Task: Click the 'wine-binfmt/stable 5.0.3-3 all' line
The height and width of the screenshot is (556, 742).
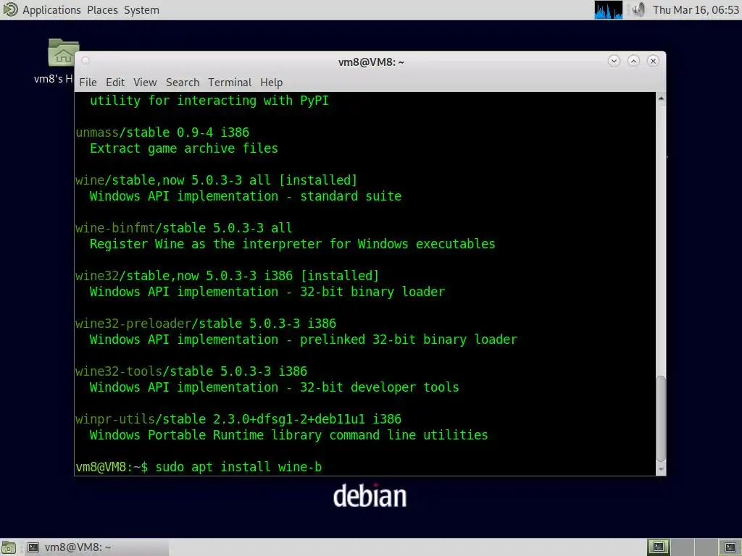Action: [183, 228]
